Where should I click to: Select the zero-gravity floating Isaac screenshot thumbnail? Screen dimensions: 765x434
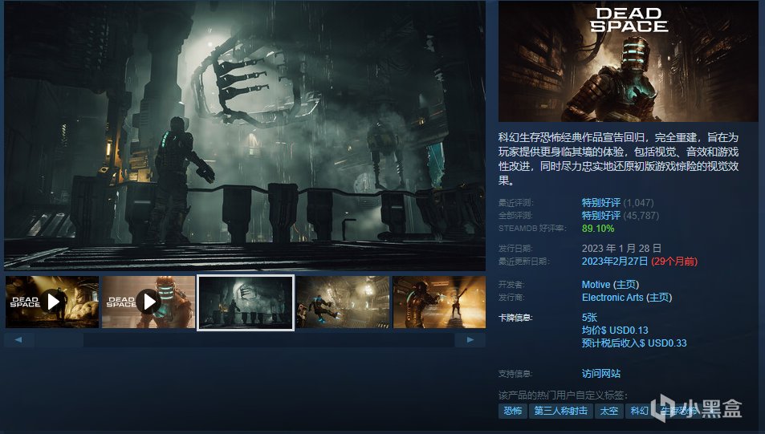tap(343, 302)
